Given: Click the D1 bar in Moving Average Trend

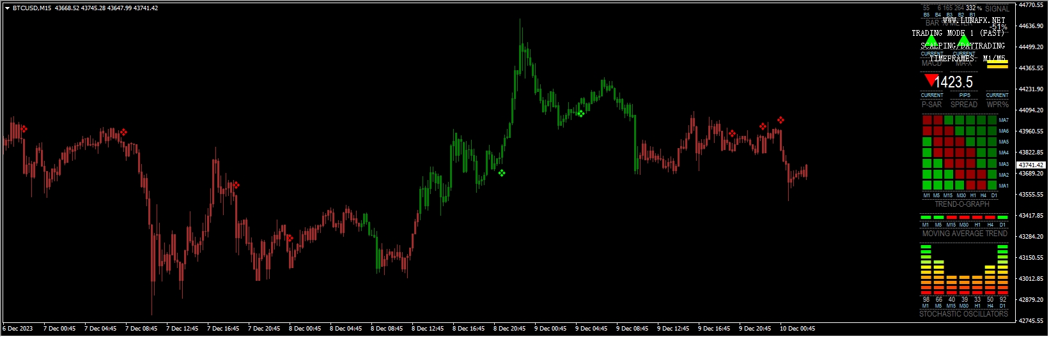Looking at the screenshot, I should click(1002, 218).
